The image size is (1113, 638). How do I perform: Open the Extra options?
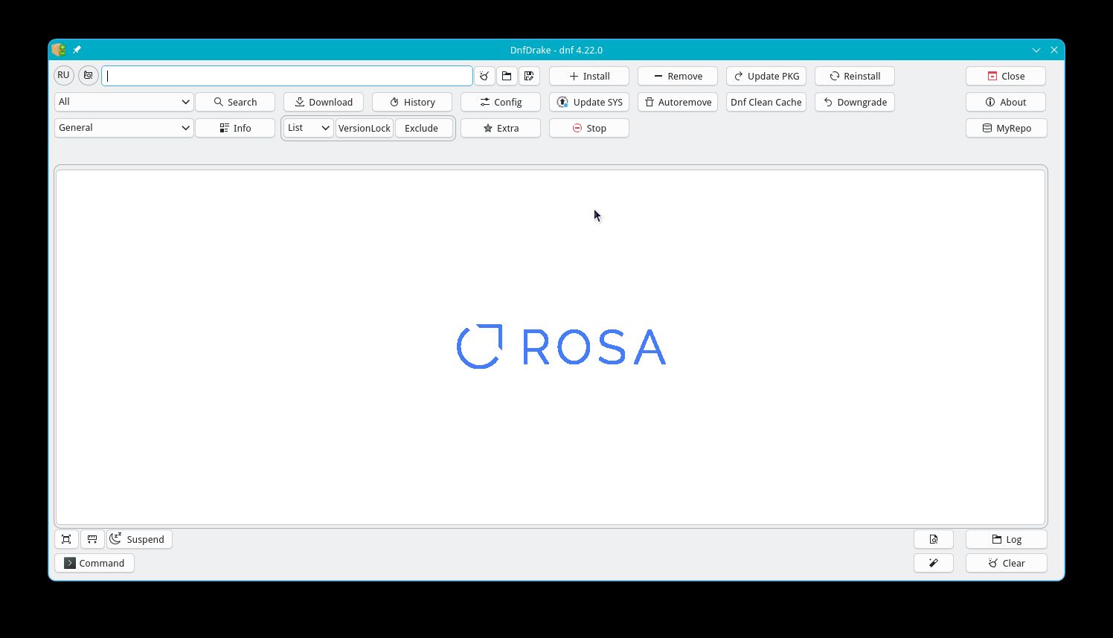501,128
